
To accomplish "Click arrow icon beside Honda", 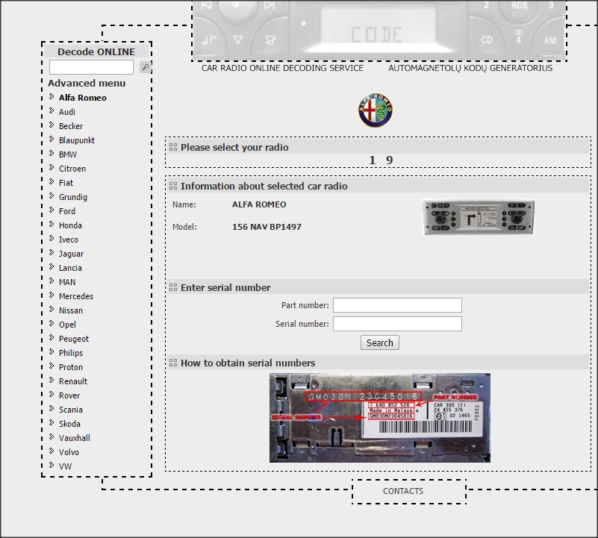I will click(x=52, y=224).
